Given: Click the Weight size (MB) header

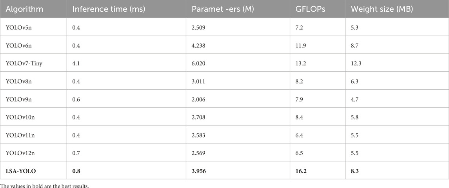Looking at the screenshot, I should tap(375, 9).
